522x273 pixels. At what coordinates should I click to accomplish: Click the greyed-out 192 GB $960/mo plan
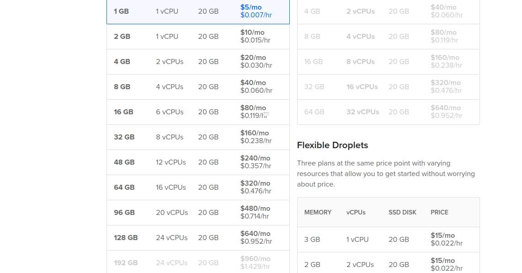(198, 262)
